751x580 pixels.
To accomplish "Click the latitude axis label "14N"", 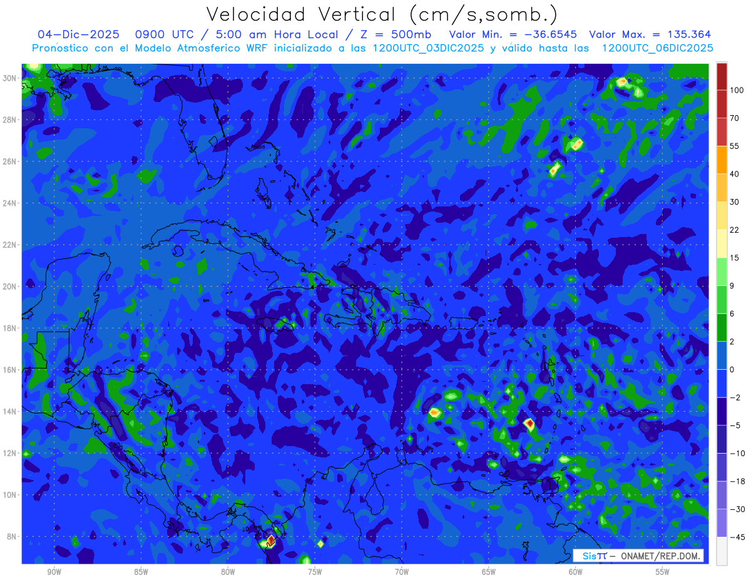I will tap(9, 412).
